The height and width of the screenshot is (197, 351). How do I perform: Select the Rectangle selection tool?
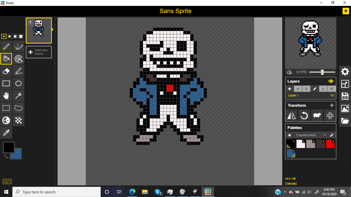pos(6,108)
